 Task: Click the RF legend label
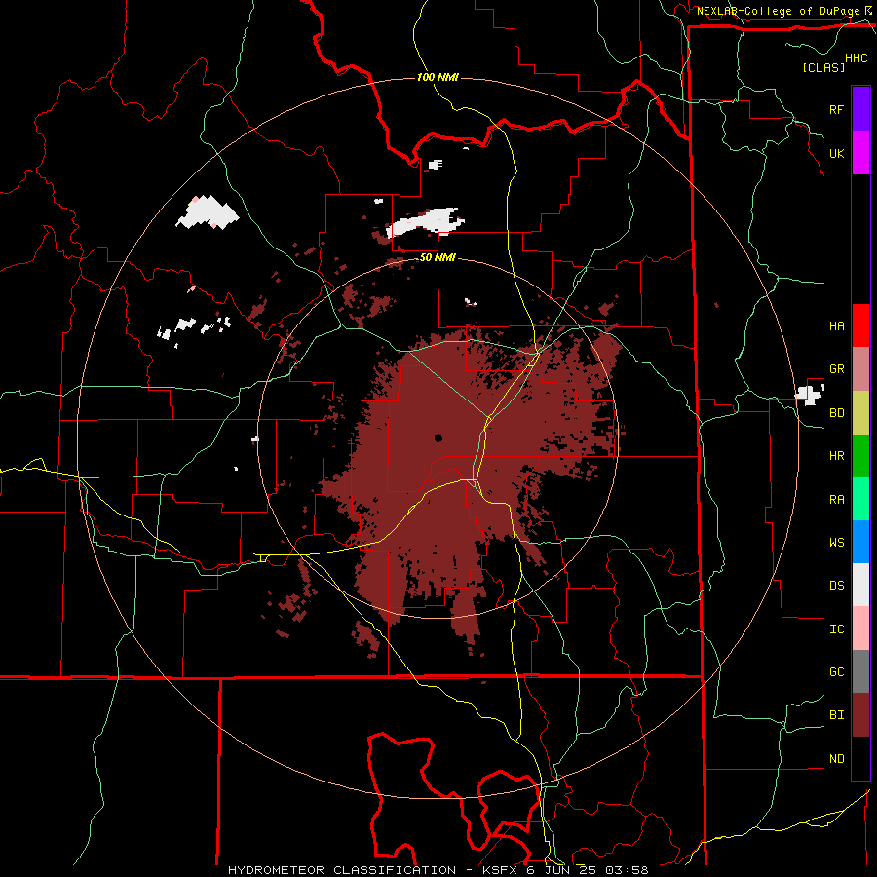[836, 109]
